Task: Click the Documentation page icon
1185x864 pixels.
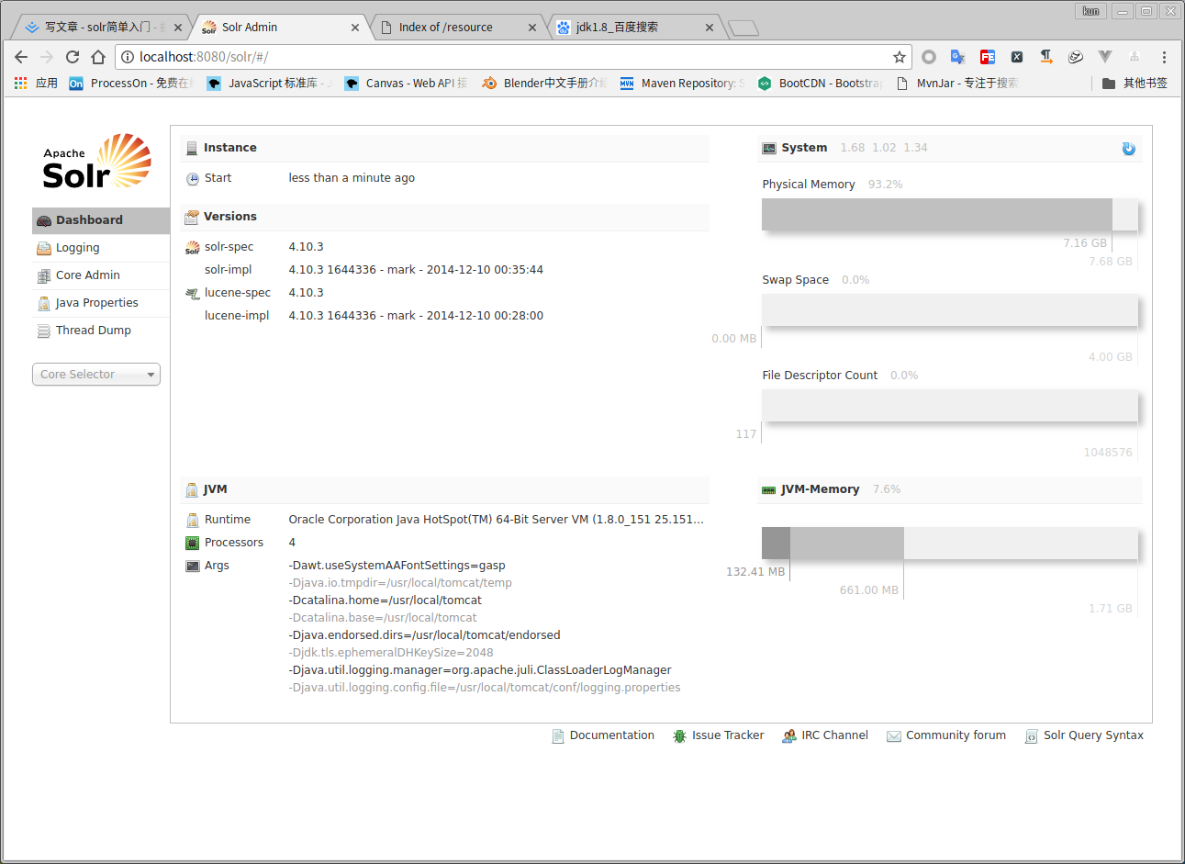Action: [x=558, y=736]
